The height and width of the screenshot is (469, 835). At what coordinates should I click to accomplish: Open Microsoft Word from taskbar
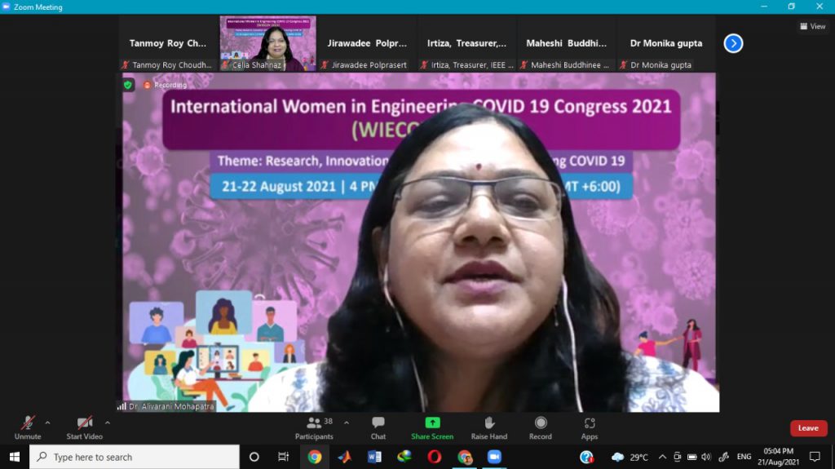[x=374, y=457]
